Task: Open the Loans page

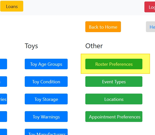Action: 12,6
